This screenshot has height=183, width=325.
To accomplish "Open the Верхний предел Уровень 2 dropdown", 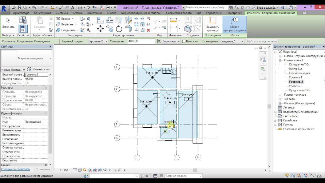I will coord(99,41).
